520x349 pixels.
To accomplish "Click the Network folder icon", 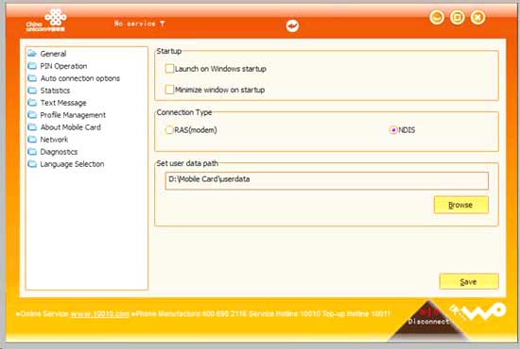I will (x=32, y=140).
